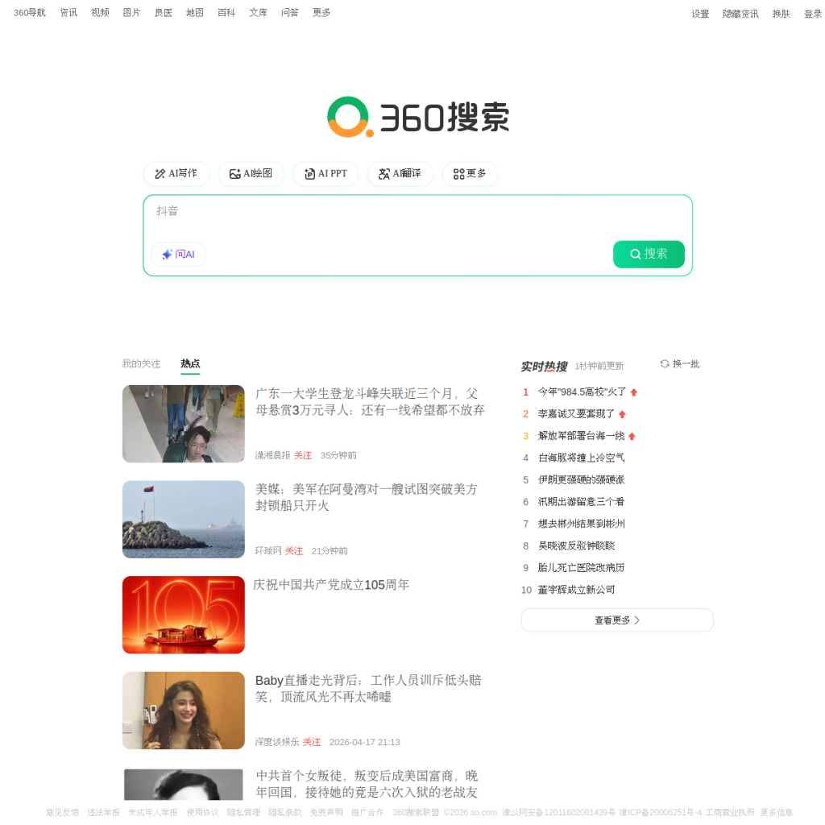
Task: Open the red 105 anniversary thumbnail
Action: tap(184, 615)
